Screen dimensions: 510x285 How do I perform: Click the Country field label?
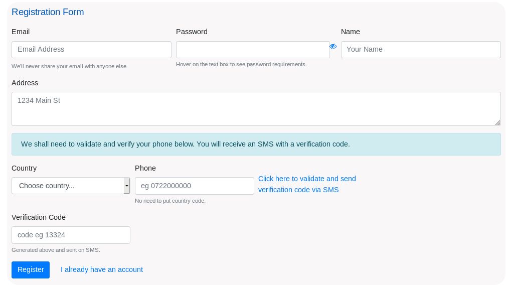[24, 168]
